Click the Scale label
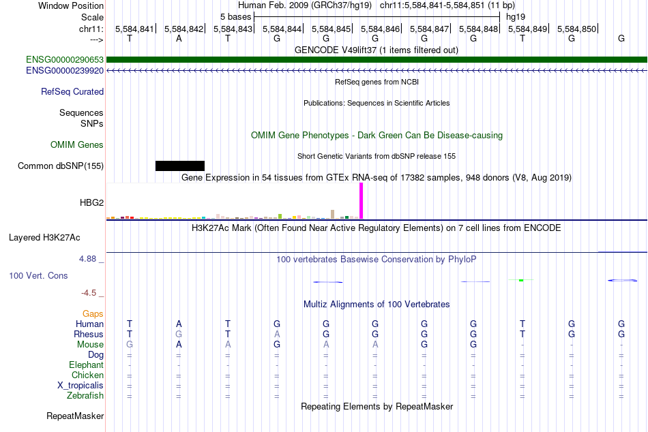The width and height of the screenshot is (648, 432). (92, 17)
